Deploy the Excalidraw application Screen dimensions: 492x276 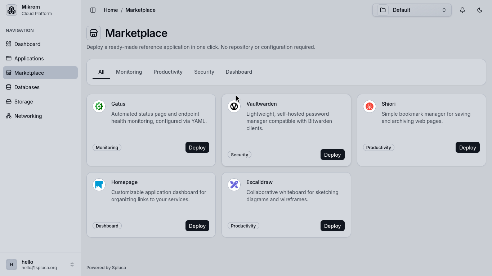coord(332,226)
